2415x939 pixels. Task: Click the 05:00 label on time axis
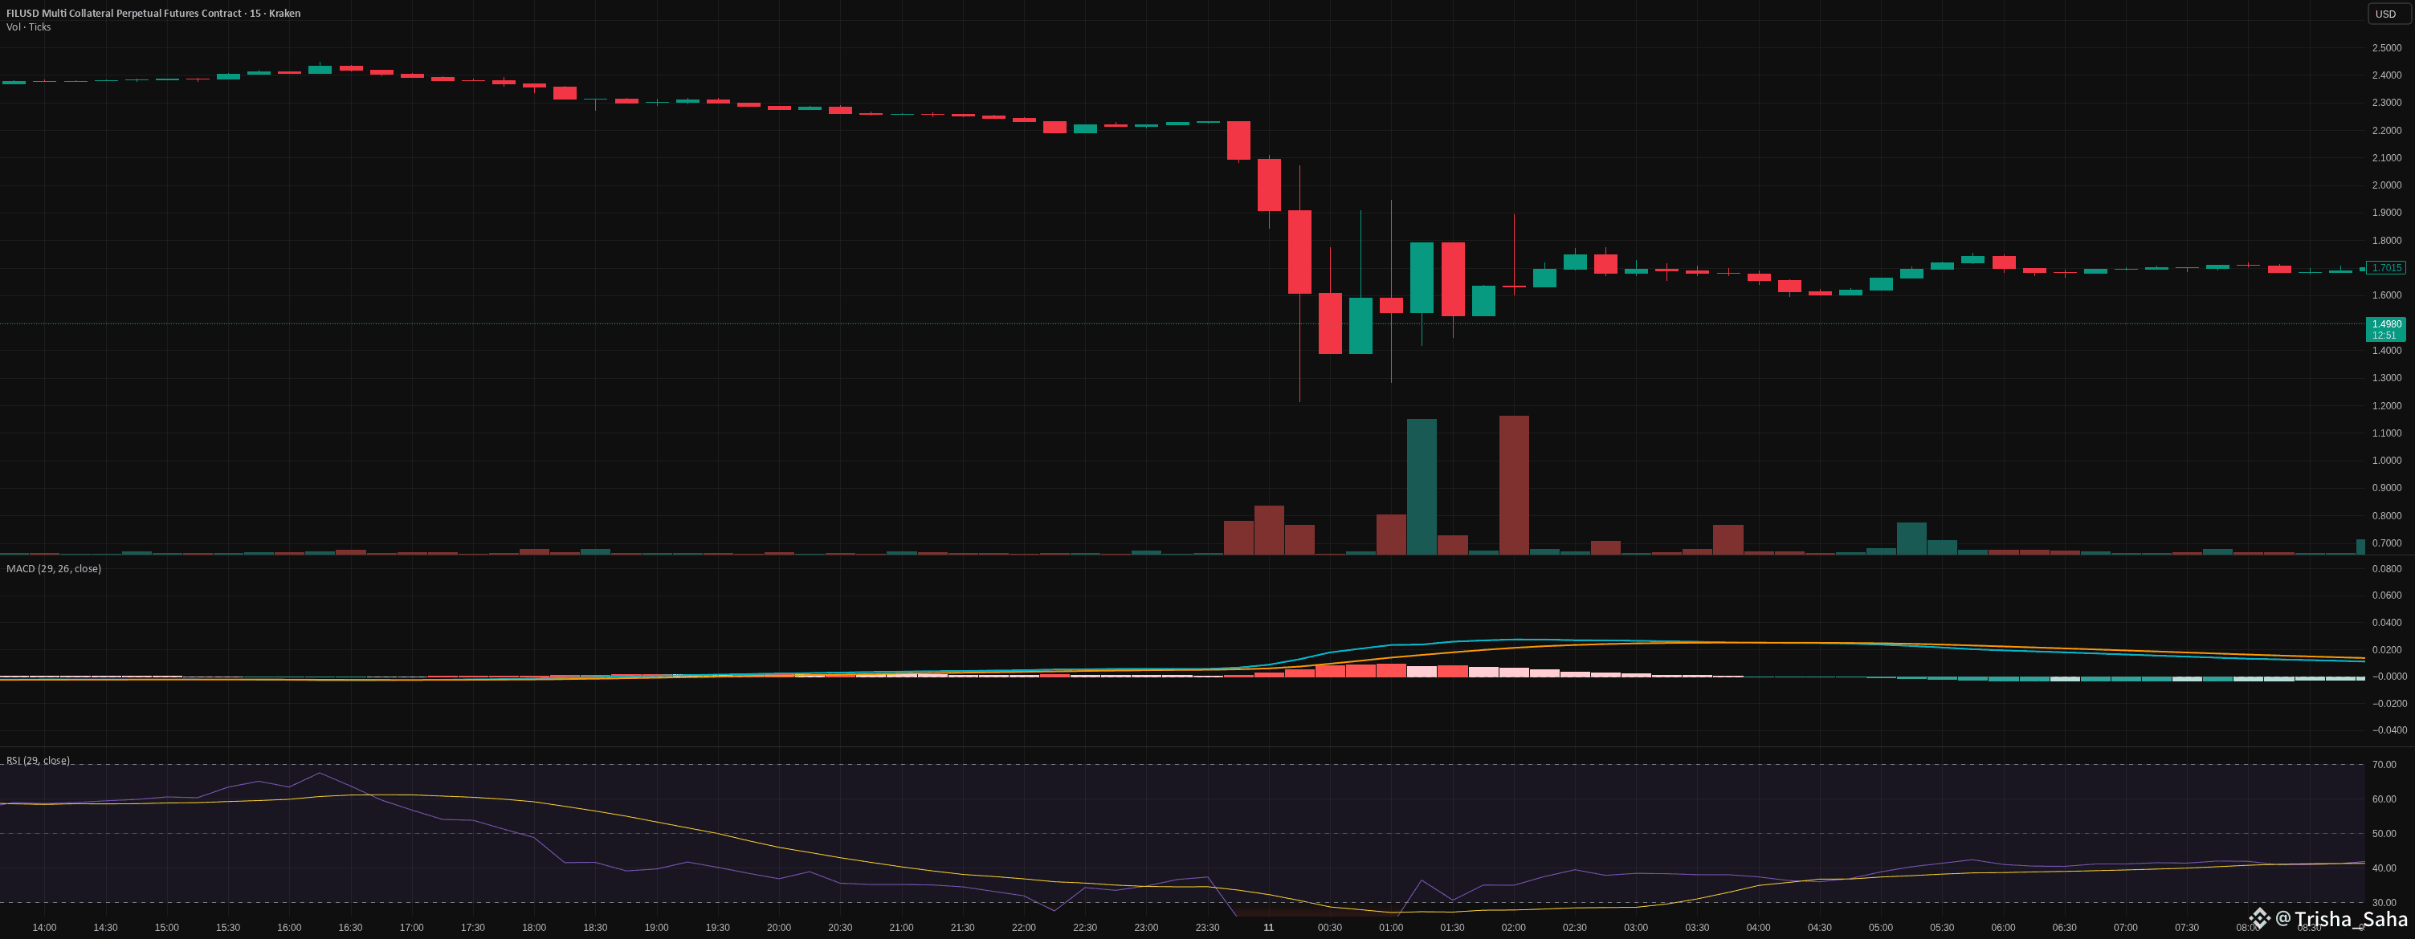pos(1879,928)
